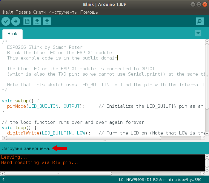The height and width of the screenshot is (183, 209).
Task: Click the 'void loop() {' line
Action: [19, 128]
